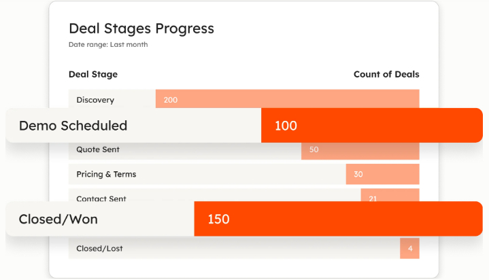Viewport: 489px width, 280px height.
Task: Select the Count of Deals column header
Action: [386, 74]
